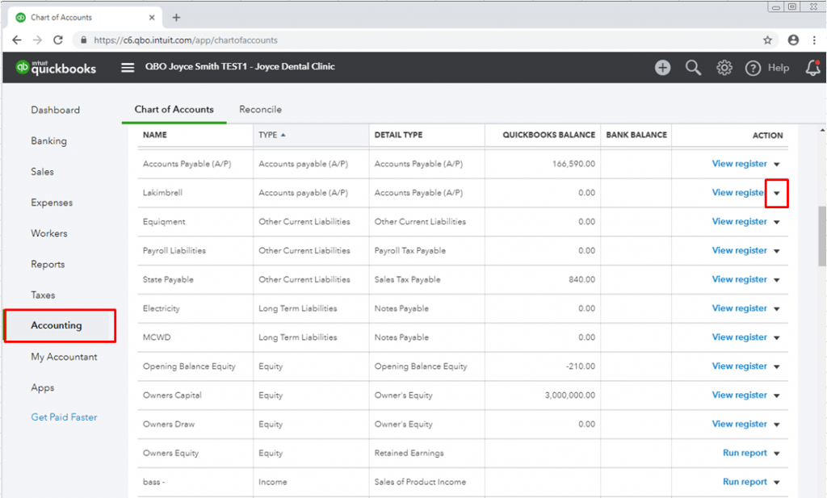Select the Chart of Accounts tab
This screenshot has width=827, height=498.
(x=174, y=110)
